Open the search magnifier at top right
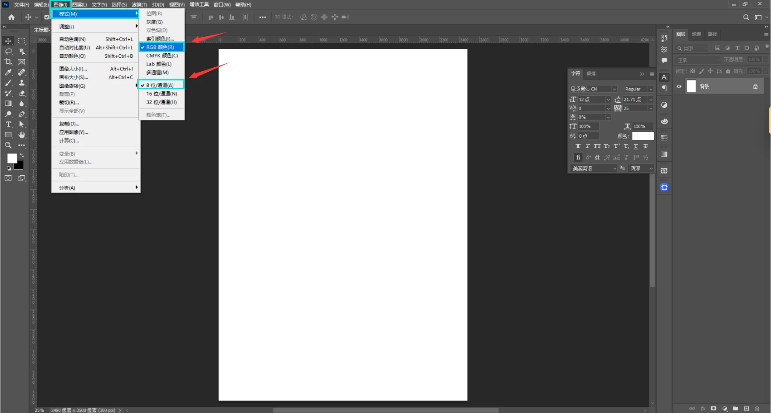771x413 pixels. [746, 17]
